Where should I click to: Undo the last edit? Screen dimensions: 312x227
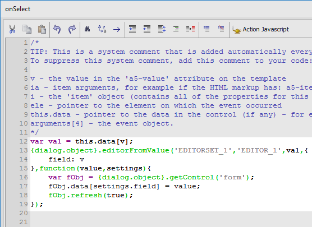(57, 29)
